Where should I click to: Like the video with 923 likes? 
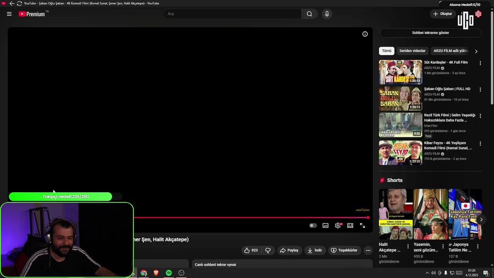tap(251, 250)
